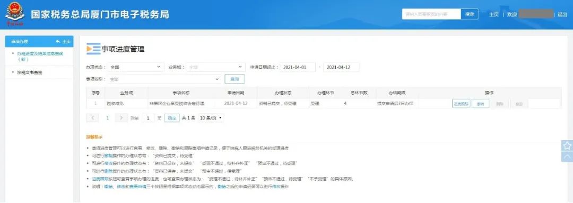This screenshot has width=573, height=203.
Task: Click the 确定 pagination button
Action: pos(172,118)
